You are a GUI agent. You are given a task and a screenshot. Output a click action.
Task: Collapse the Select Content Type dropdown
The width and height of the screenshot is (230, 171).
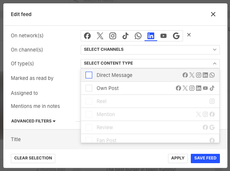(x=150, y=63)
